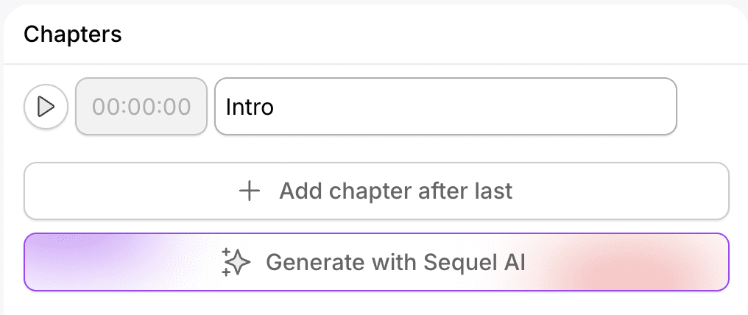Click the "Add chapter after last" label
The width and height of the screenshot is (748, 315).
point(395,191)
